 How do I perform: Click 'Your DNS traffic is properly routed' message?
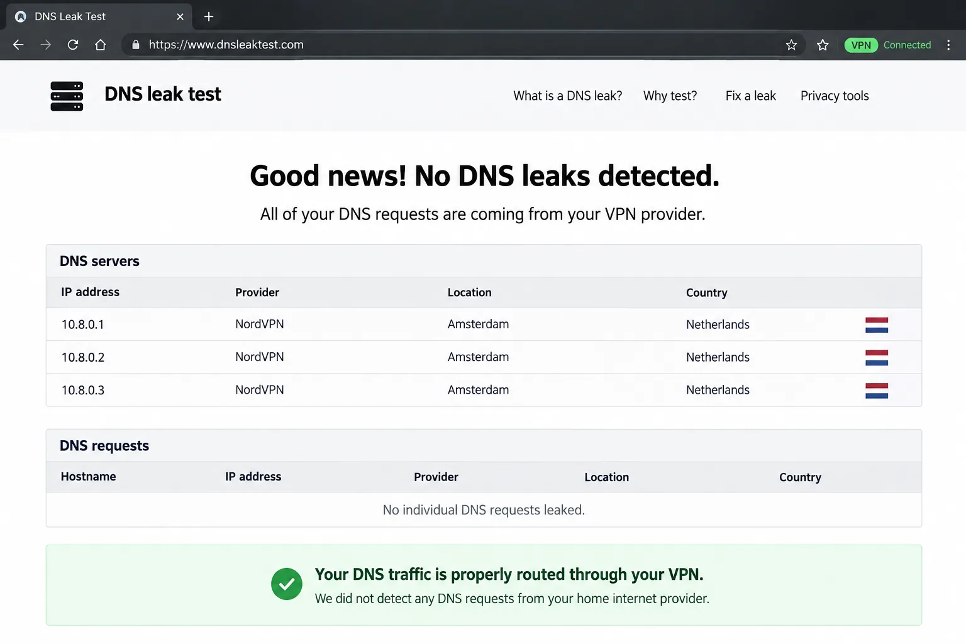(509, 574)
